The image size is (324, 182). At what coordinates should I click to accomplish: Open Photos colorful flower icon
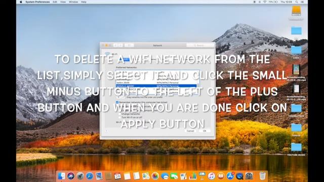pos(155,176)
